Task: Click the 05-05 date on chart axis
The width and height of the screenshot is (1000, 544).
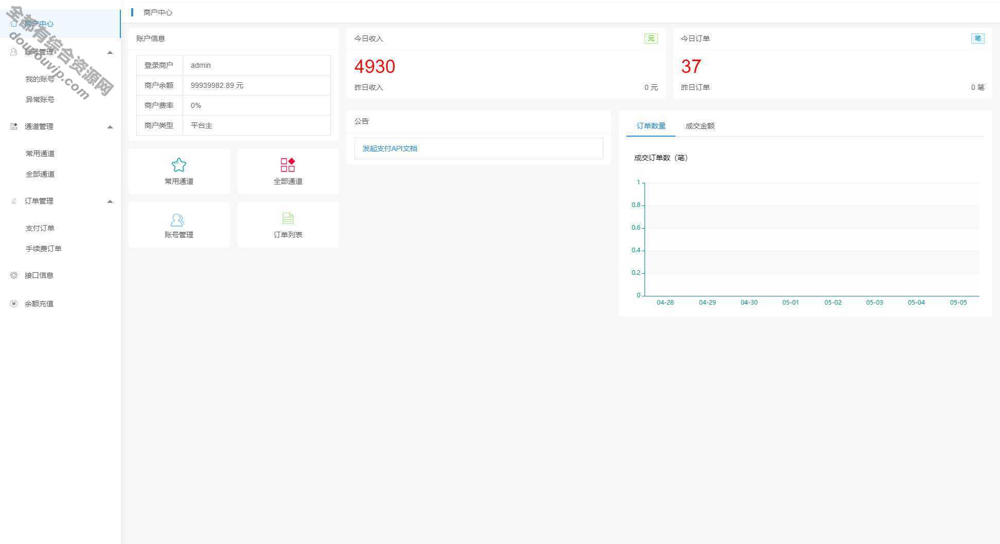Action: tap(958, 303)
